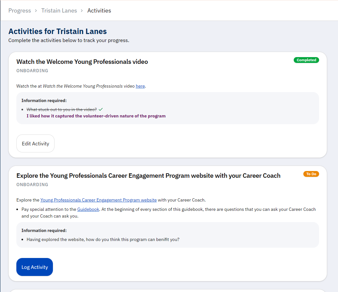The width and height of the screenshot is (338, 292).
Task: Click the chevron after Tristain Lanes breadcrumb
Action: click(82, 11)
